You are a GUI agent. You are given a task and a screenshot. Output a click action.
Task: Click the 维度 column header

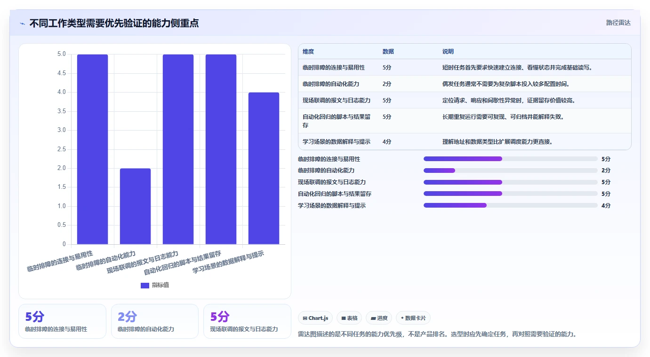tap(308, 52)
